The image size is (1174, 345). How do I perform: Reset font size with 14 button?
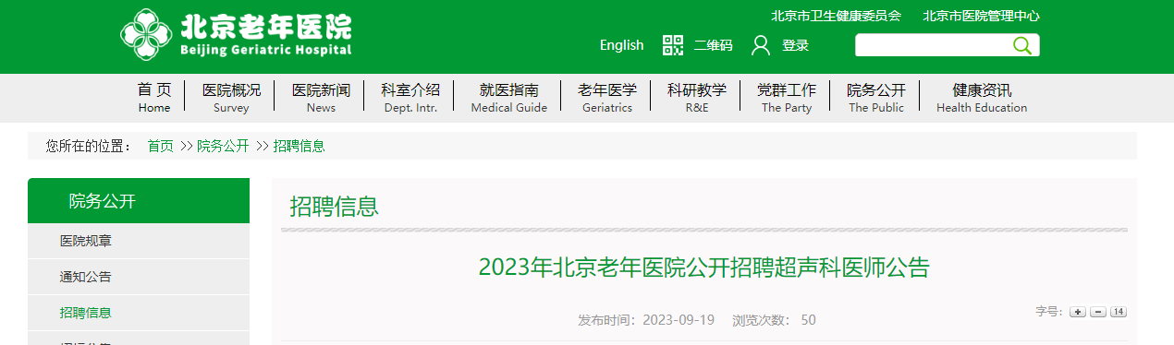tap(1119, 312)
